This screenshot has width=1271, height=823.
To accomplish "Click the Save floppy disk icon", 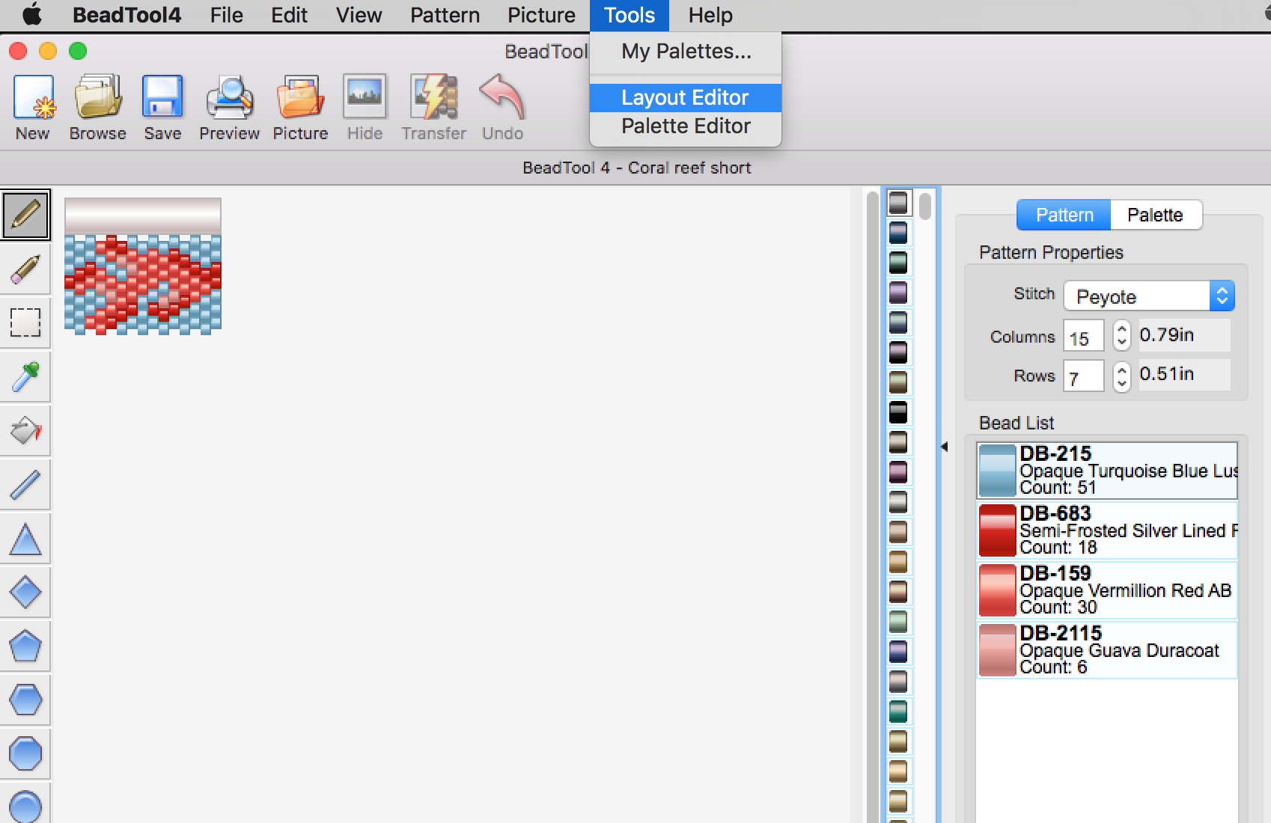I will pyautogui.click(x=162, y=97).
